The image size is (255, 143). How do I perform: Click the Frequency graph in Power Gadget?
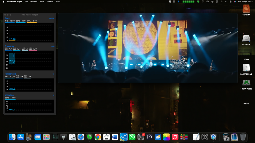(x=30, y=60)
